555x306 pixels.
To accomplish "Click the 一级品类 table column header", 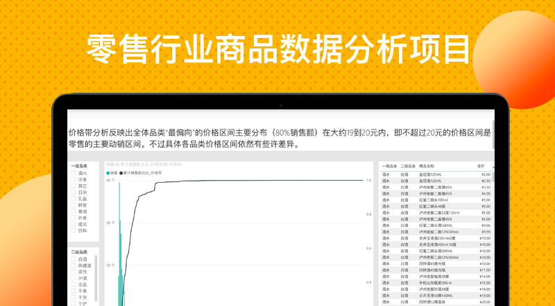I will 388,166.
